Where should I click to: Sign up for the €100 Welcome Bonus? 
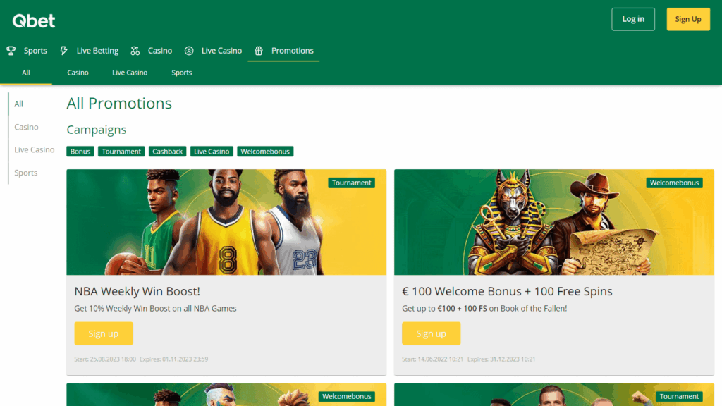coord(431,333)
